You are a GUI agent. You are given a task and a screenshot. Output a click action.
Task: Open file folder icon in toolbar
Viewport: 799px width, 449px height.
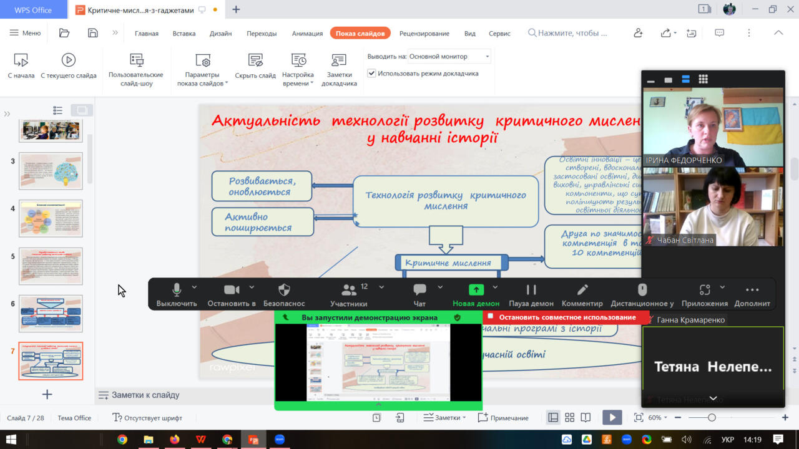pyautogui.click(x=64, y=33)
